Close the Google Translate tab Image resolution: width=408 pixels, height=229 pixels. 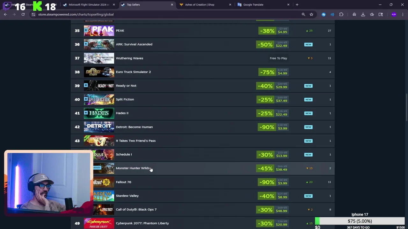288,4
